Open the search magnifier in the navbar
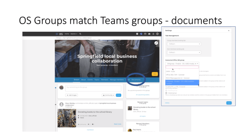The height and width of the screenshot is (140, 247). point(80,34)
